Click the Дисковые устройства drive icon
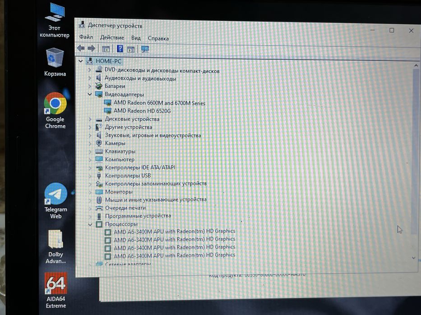 pyautogui.click(x=99, y=119)
